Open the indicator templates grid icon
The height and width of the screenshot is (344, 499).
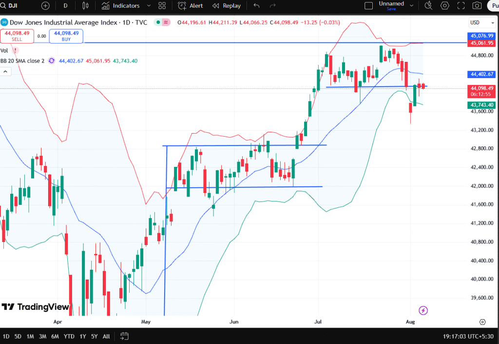pyautogui.click(x=163, y=6)
